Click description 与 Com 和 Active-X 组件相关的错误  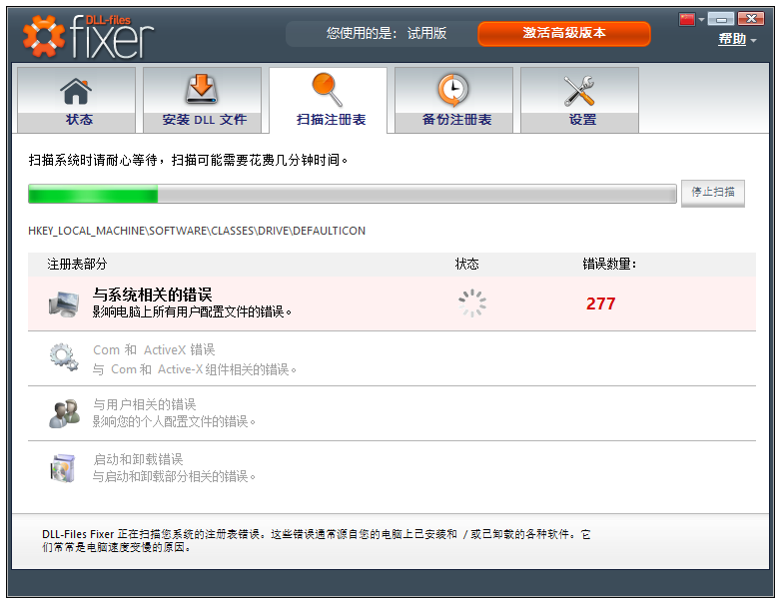point(195,369)
